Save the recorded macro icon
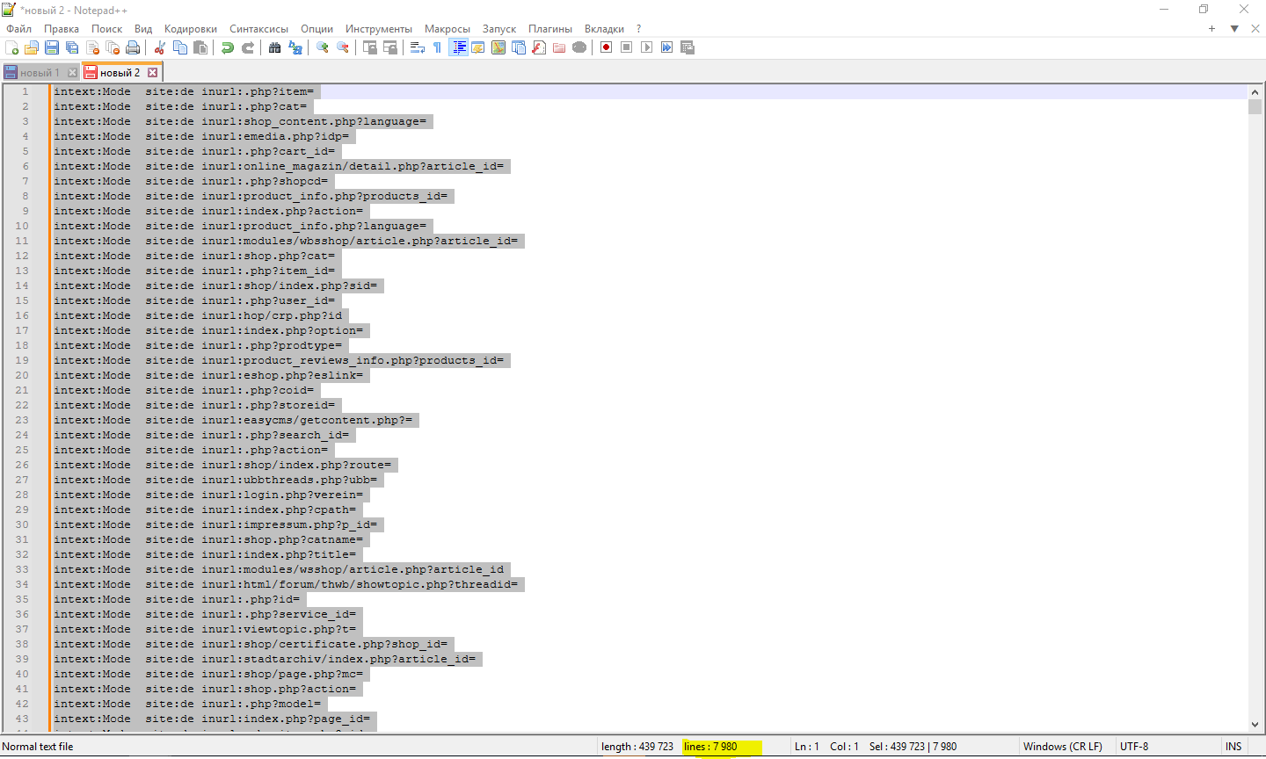Viewport: 1266px width, 759px height. (688, 47)
